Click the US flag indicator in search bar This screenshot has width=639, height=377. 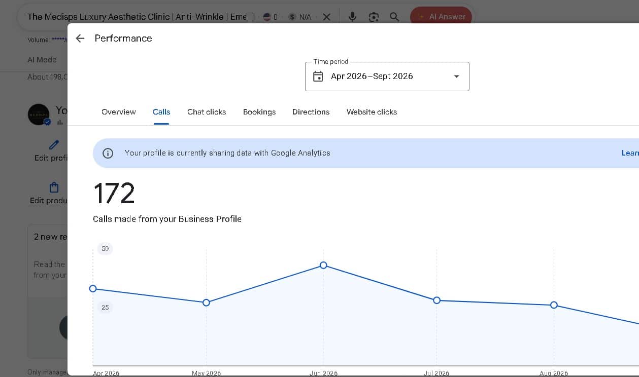coord(267,17)
